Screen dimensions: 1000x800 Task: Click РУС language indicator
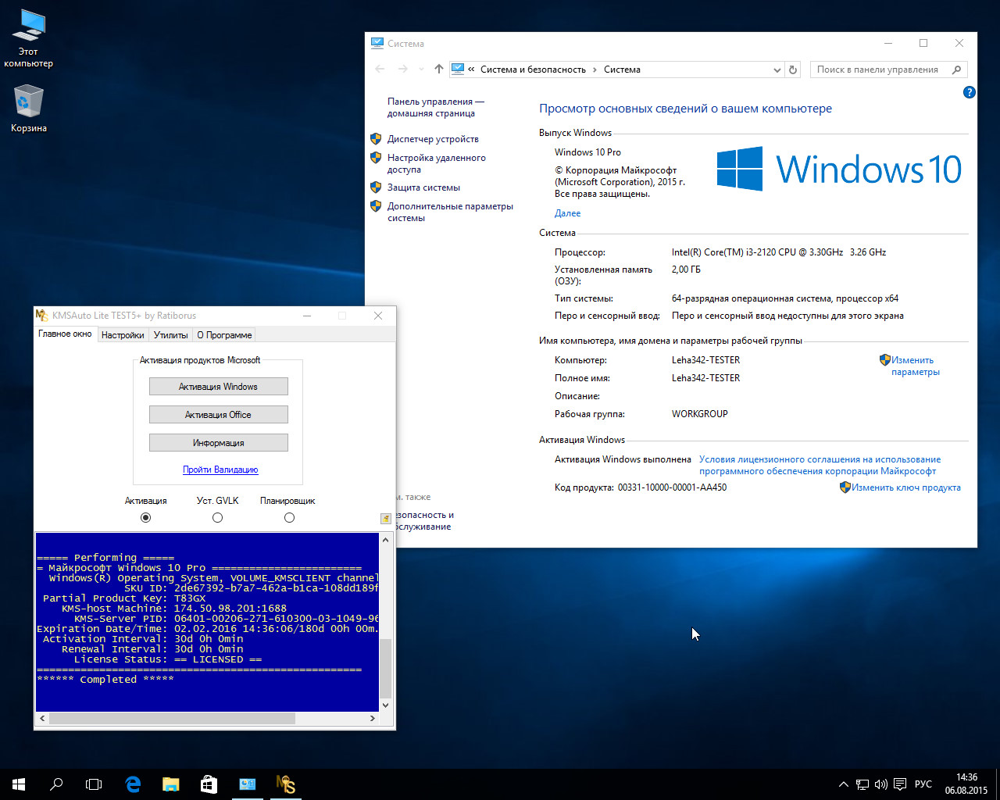pyautogui.click(x=923, y=784)
